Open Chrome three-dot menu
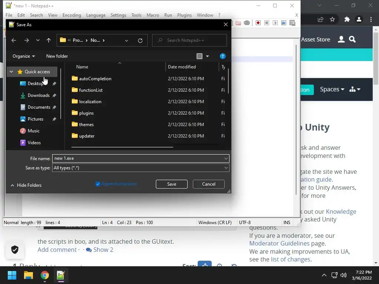The image size is (379, 284). (x=371, y=19)
